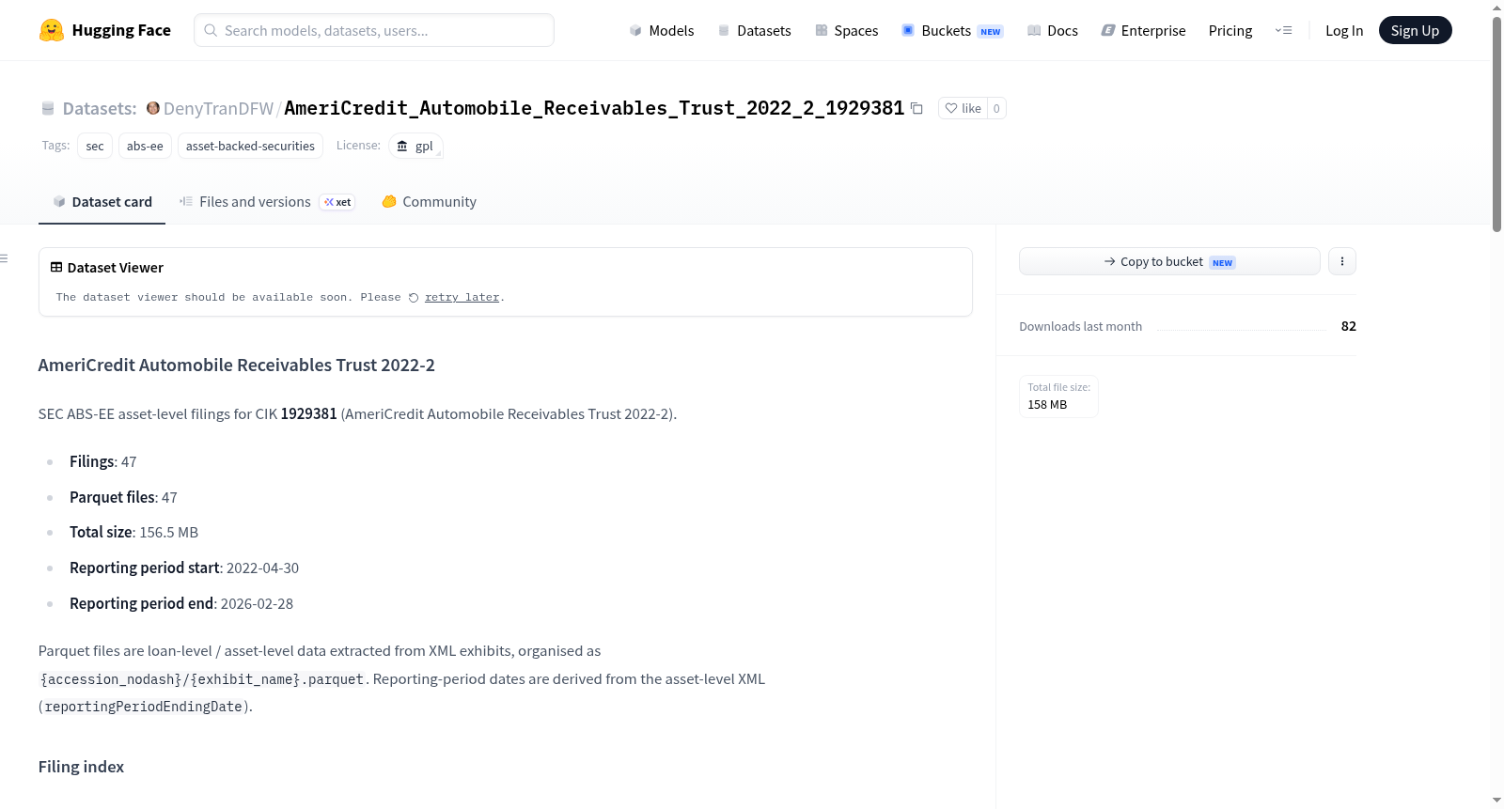Switch to the Dataset card tab

click(102, 202)
